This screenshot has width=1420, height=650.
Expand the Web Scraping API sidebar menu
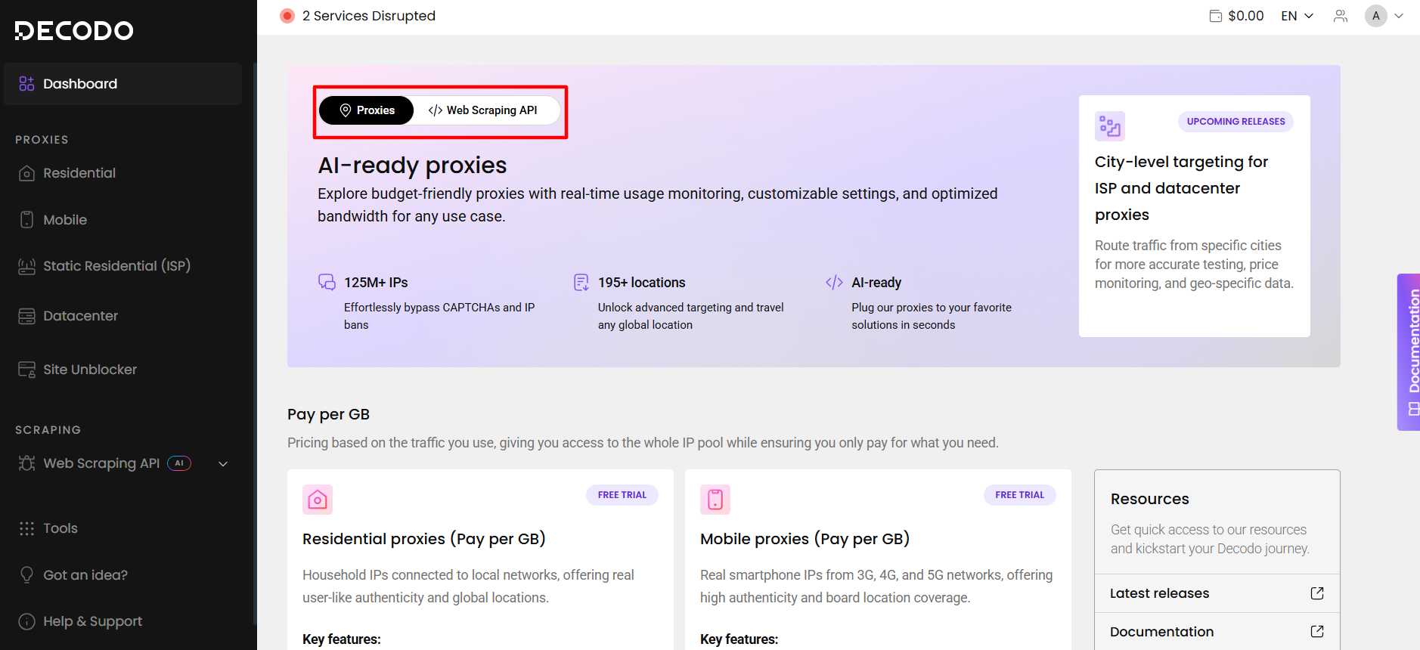point(223,464)
